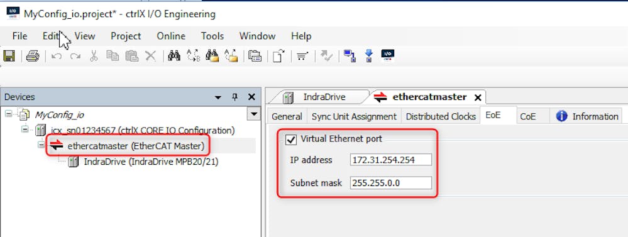
Task: Click the Save icon in toolbar
Action: click(x=9, y=56)
